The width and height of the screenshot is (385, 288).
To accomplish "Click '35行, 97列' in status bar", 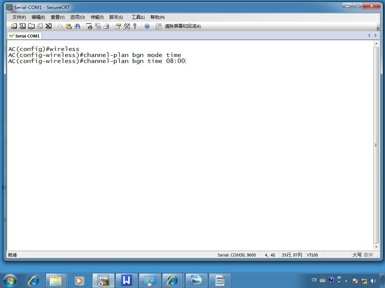I will (x=292, y=255).
